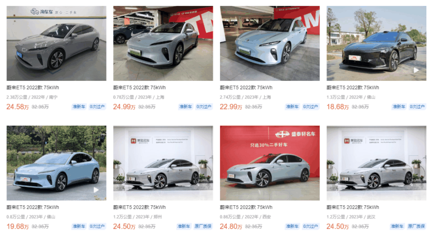Open the gray ET5 photo from Nanning
Screen dimensions: 432x239
point(57,43)
